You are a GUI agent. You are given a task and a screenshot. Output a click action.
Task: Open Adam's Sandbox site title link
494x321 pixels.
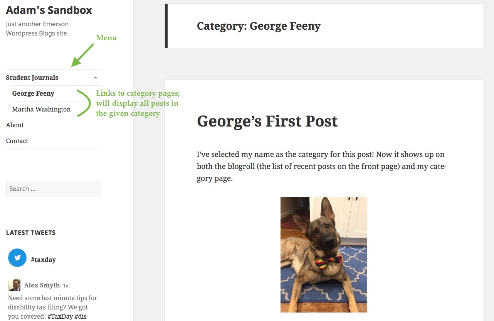pyautogui.click(x=49, y=10)
